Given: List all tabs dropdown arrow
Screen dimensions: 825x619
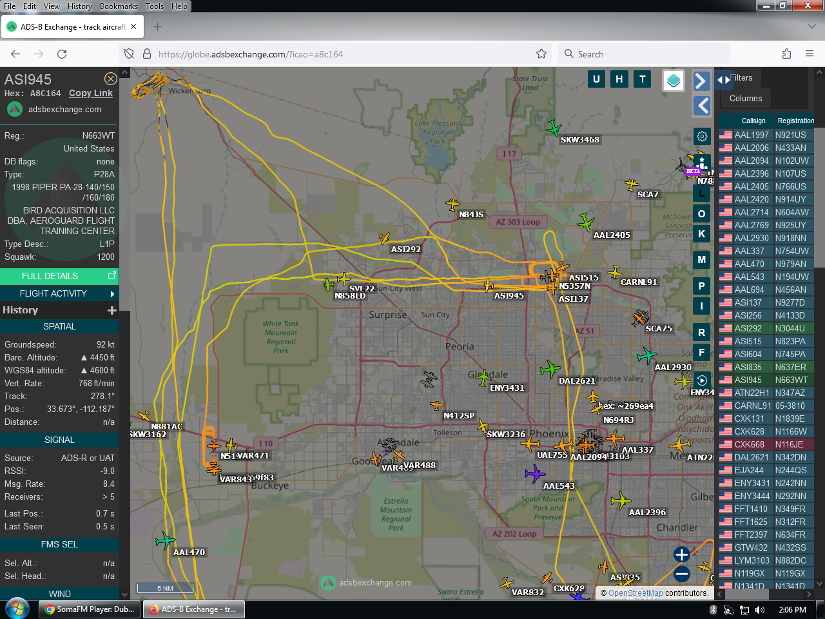Looking at the screenshot, I should coord(811,27).
